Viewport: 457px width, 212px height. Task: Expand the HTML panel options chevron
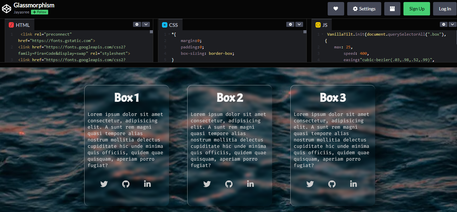point(146,24)
